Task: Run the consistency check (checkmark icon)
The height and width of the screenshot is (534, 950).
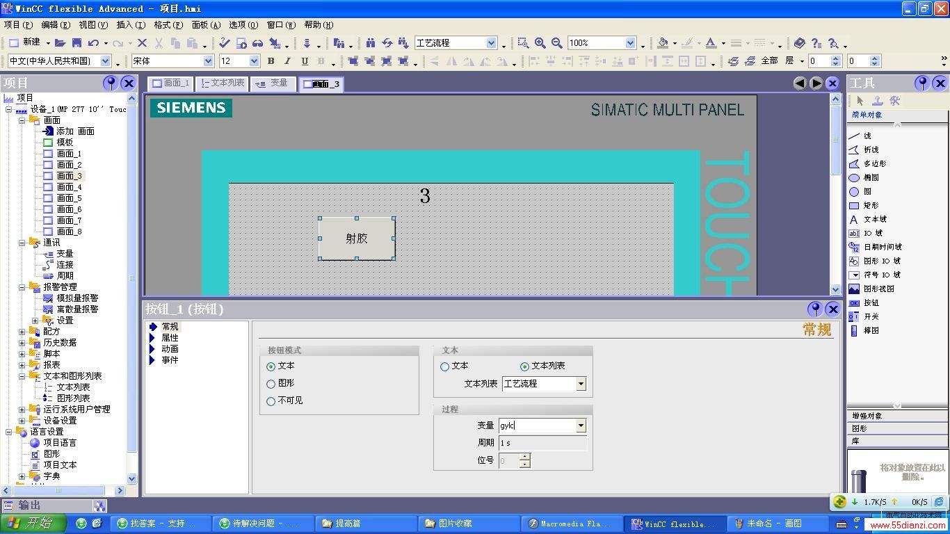Action: tap(224, 43)
